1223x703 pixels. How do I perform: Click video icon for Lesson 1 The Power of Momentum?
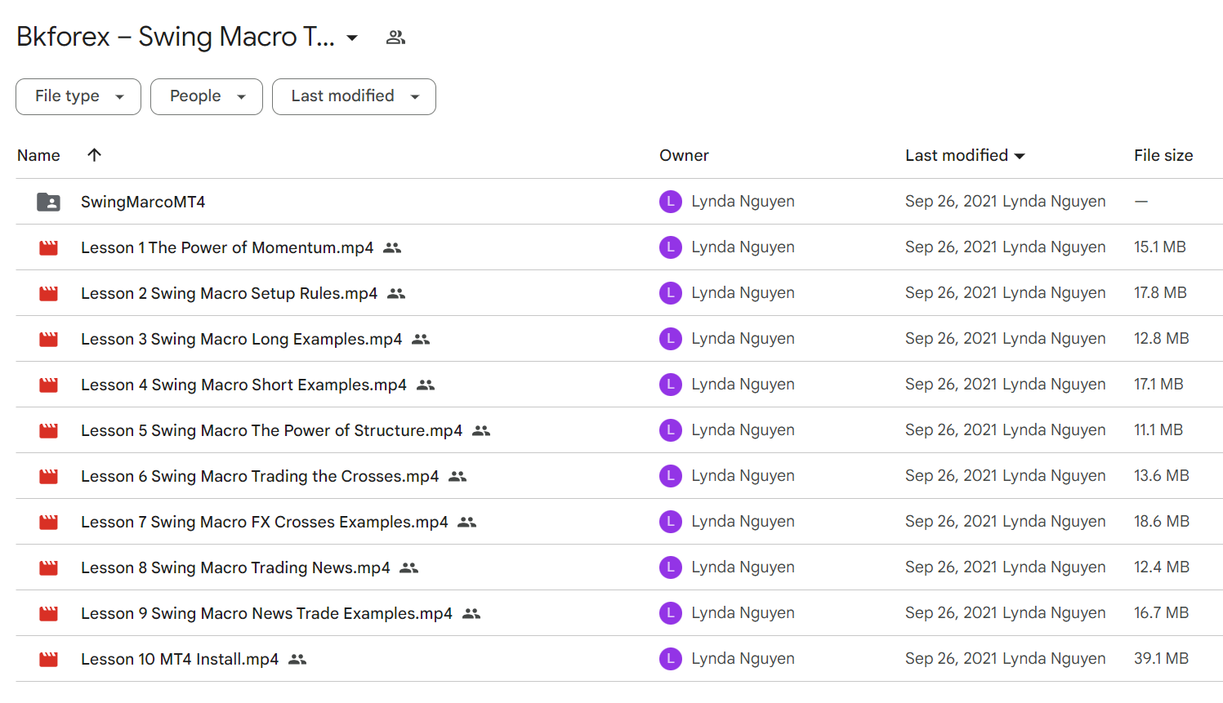[49, 247]
